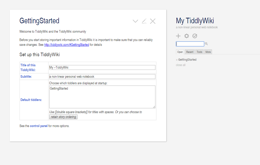Switch to the Recent tab
The image size is (260, 165).
[x=190, y=52]
